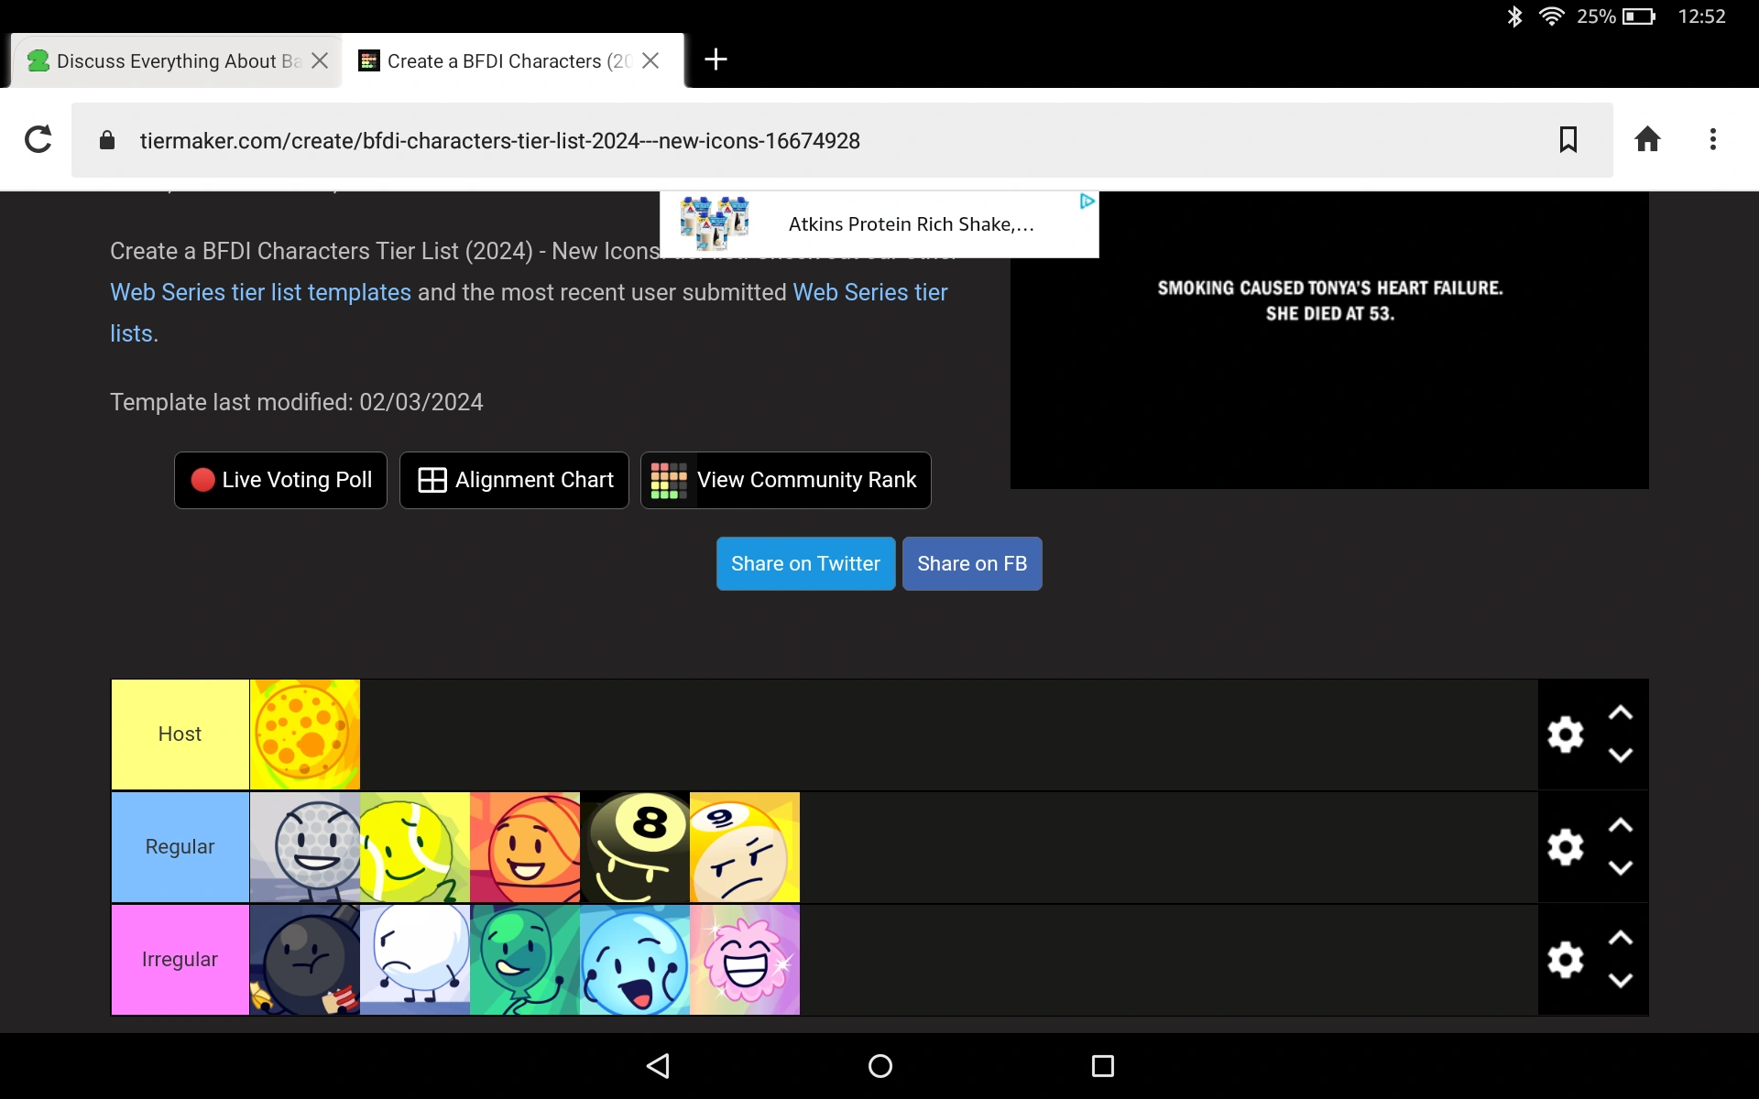The width and height of the screenshot is (1759, 1099).
Task: Switch to Discuss Everything About tab
Action: point(165,61)
